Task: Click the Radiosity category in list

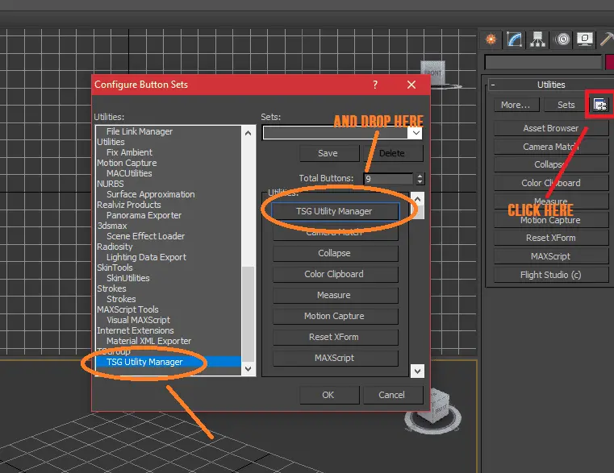Action: 115,247
